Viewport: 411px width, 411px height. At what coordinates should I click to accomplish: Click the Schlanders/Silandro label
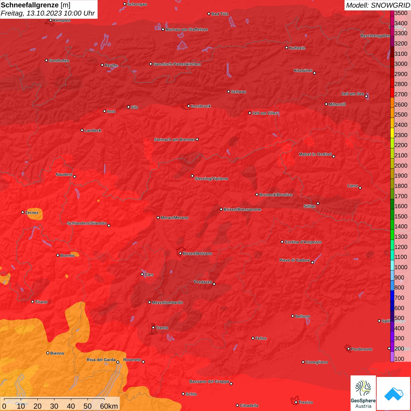point(87,223)
